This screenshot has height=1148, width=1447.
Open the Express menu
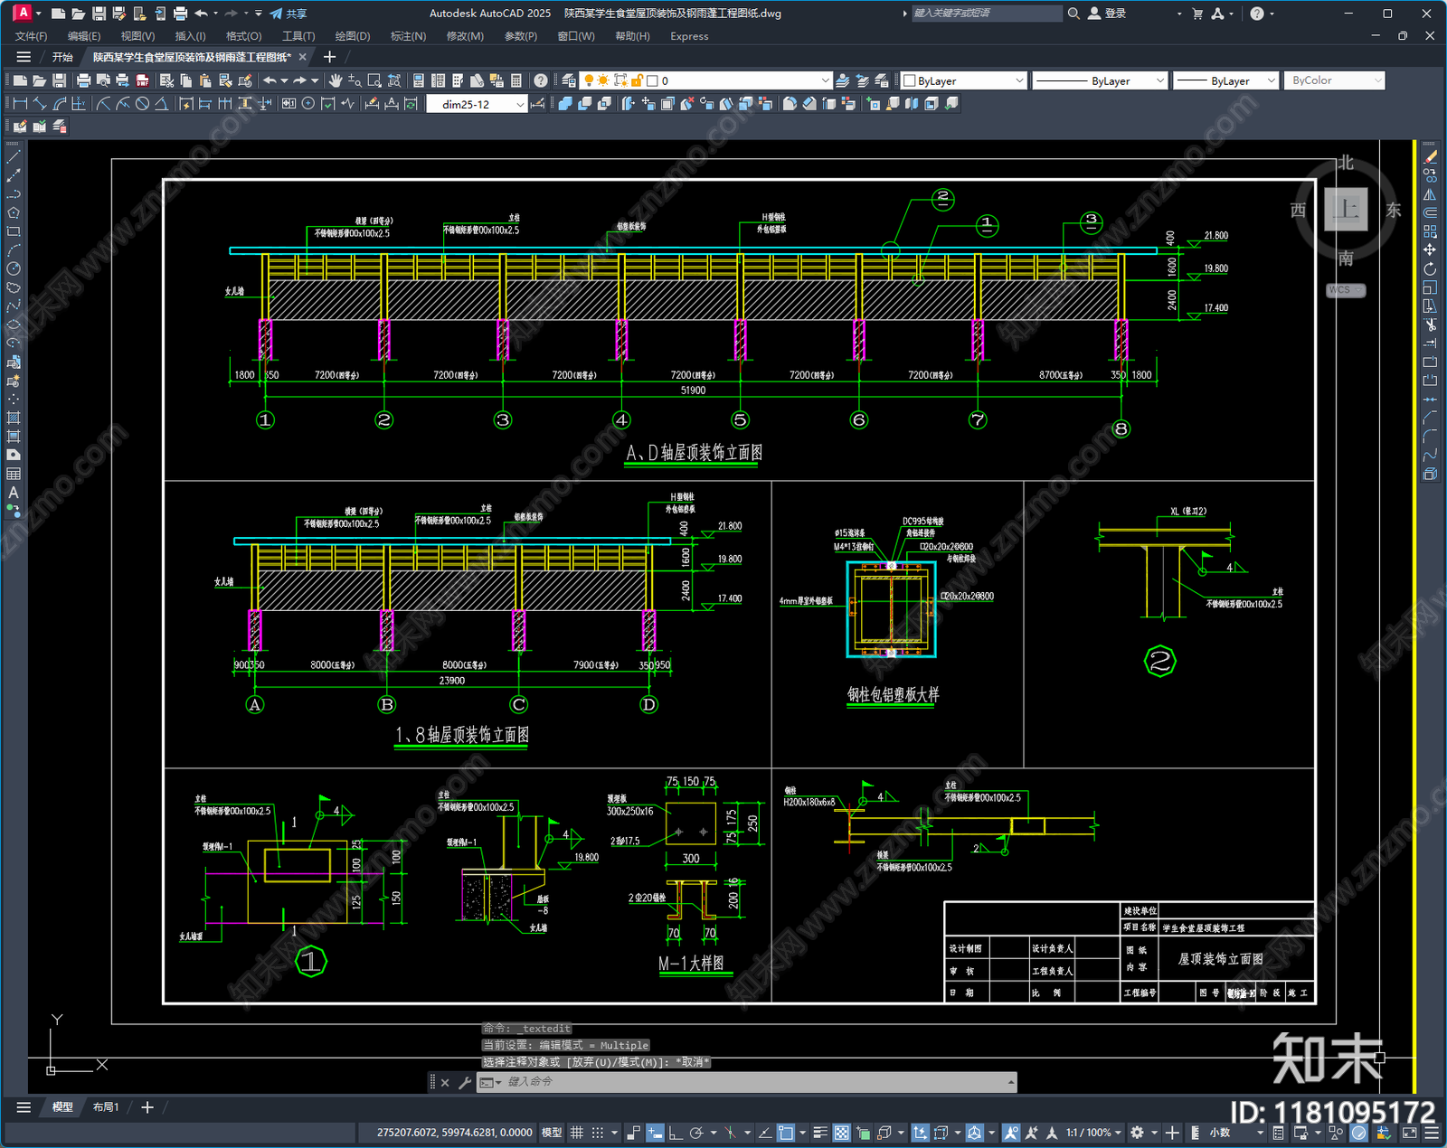(689, 36)
